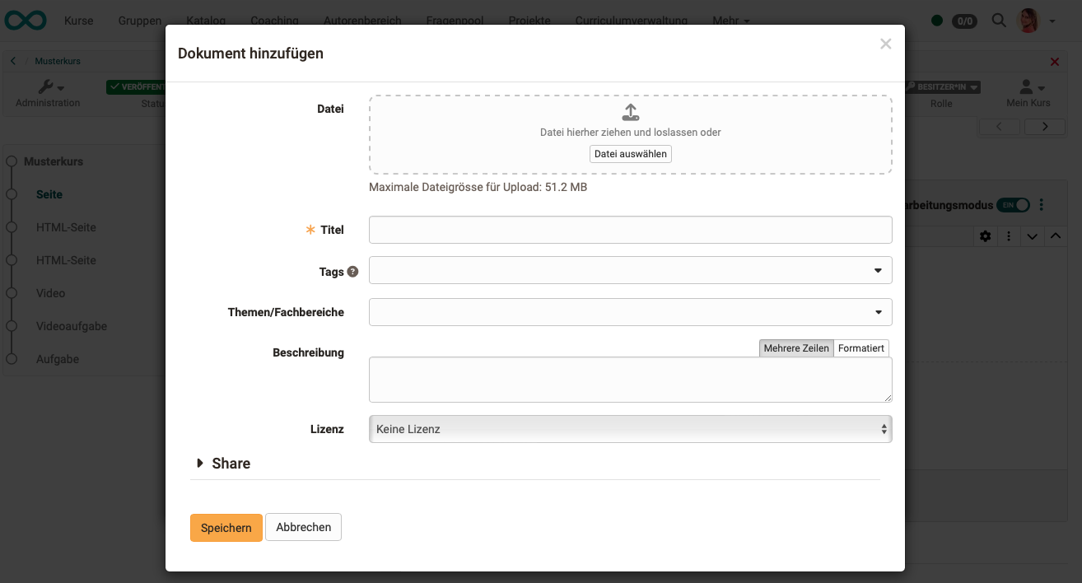Open the user avatar profile menu
The width and height of the screenshot is (1082, 583).
point(1029,21)
